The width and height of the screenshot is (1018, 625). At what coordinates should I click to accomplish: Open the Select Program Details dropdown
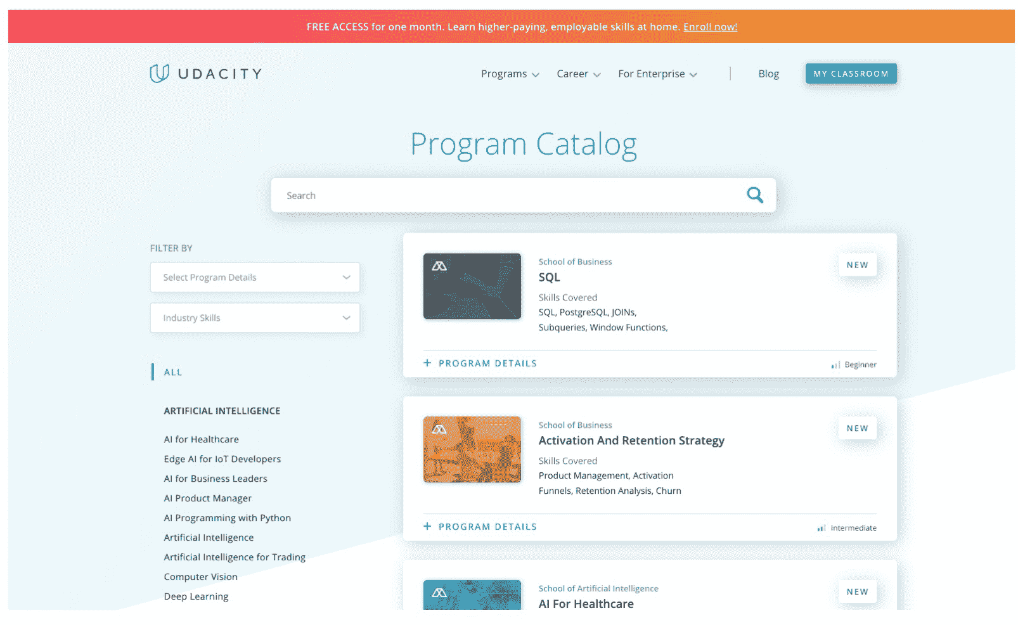pos(255,278)
